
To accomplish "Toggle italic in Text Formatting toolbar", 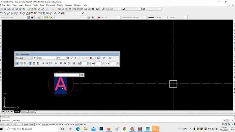I will coord(72,58).
